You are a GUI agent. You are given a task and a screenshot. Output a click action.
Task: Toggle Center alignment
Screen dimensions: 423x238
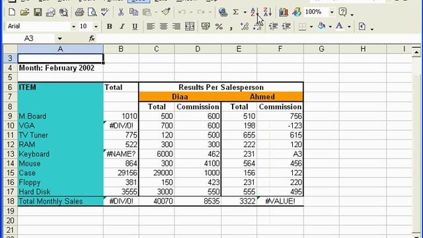(163, 26)
